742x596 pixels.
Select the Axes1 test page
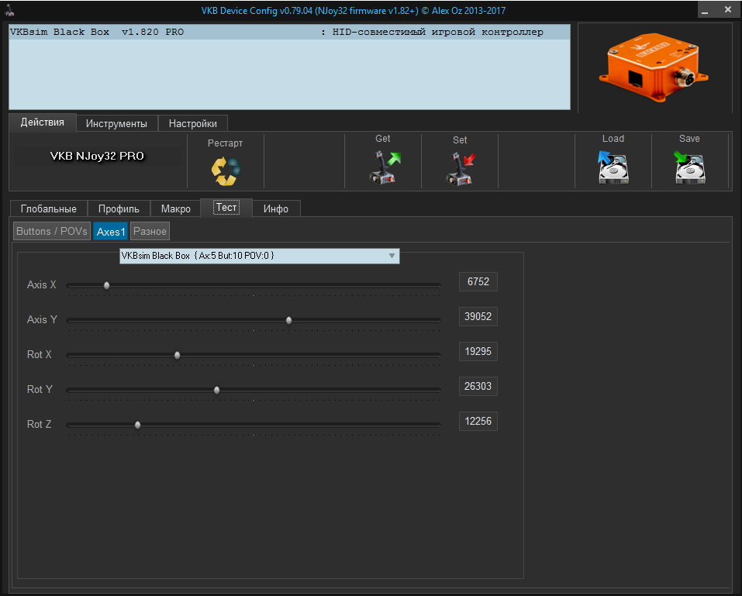pos(111,231)
